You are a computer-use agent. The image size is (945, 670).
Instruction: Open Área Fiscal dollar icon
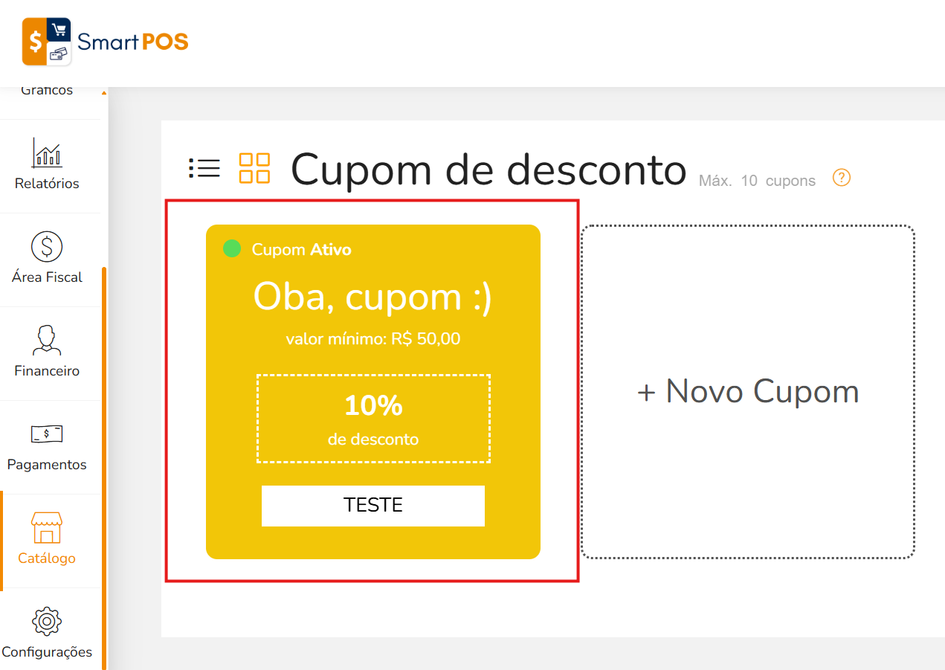click(x=47, y=246)
